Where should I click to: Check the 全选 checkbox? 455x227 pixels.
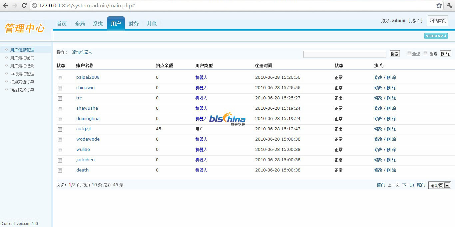pos(409,53)
